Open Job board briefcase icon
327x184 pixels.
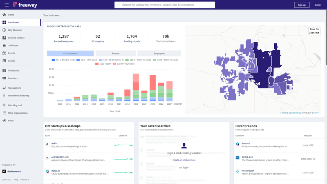click(x=4, y=45)
